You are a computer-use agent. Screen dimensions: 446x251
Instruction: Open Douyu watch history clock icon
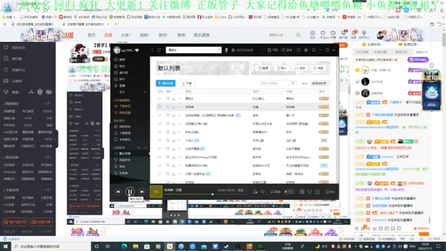tap(313, 35)
